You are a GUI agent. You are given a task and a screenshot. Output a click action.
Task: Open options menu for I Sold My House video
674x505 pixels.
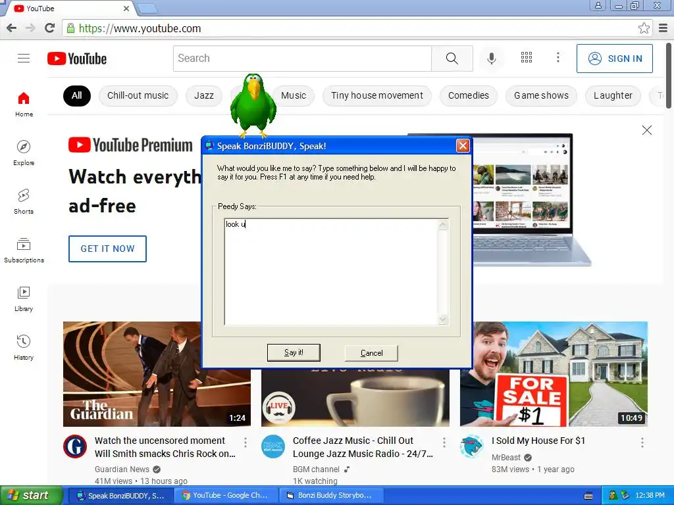coord(642,443)
